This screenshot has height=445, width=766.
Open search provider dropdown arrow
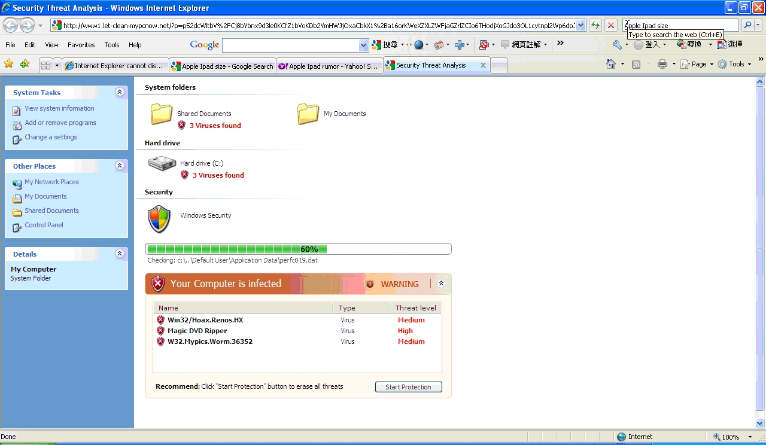(759, 25)
